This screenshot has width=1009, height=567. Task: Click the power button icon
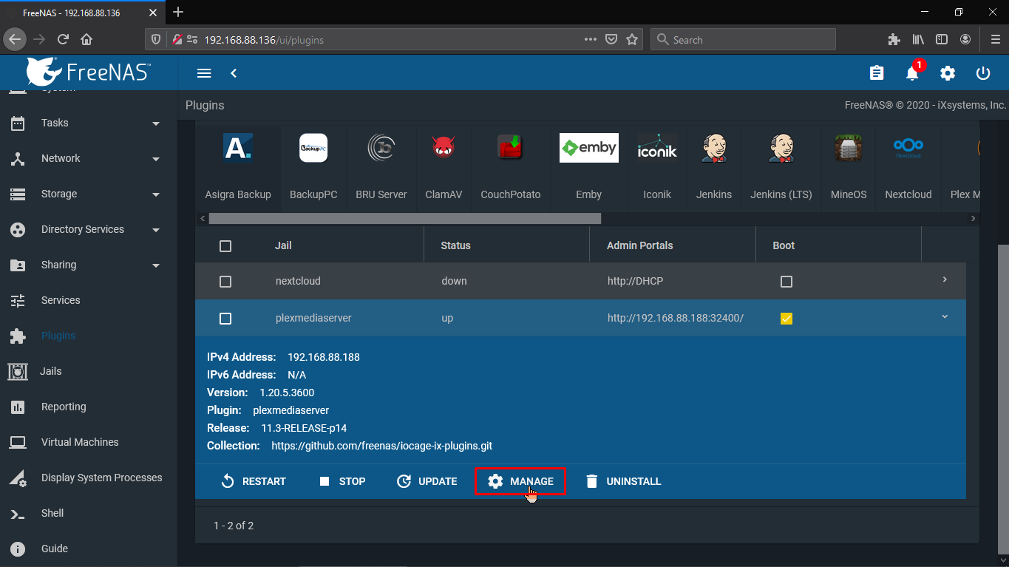983,73
